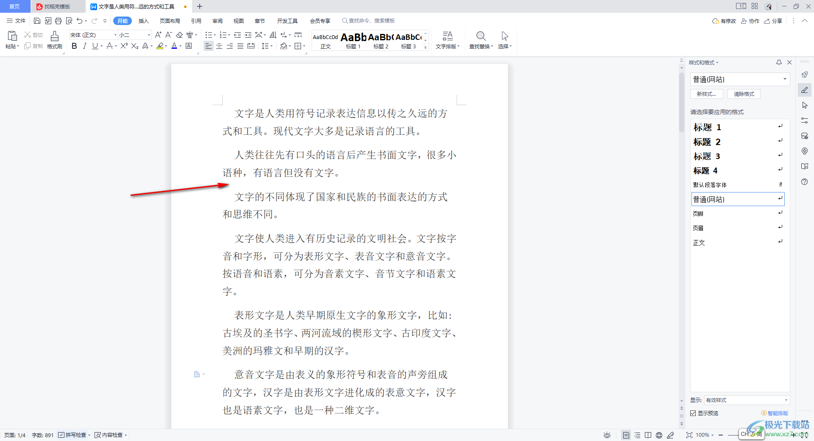Switch to the Insert tab
This screenshot has width=814, height=441.
tap(144, 21)
